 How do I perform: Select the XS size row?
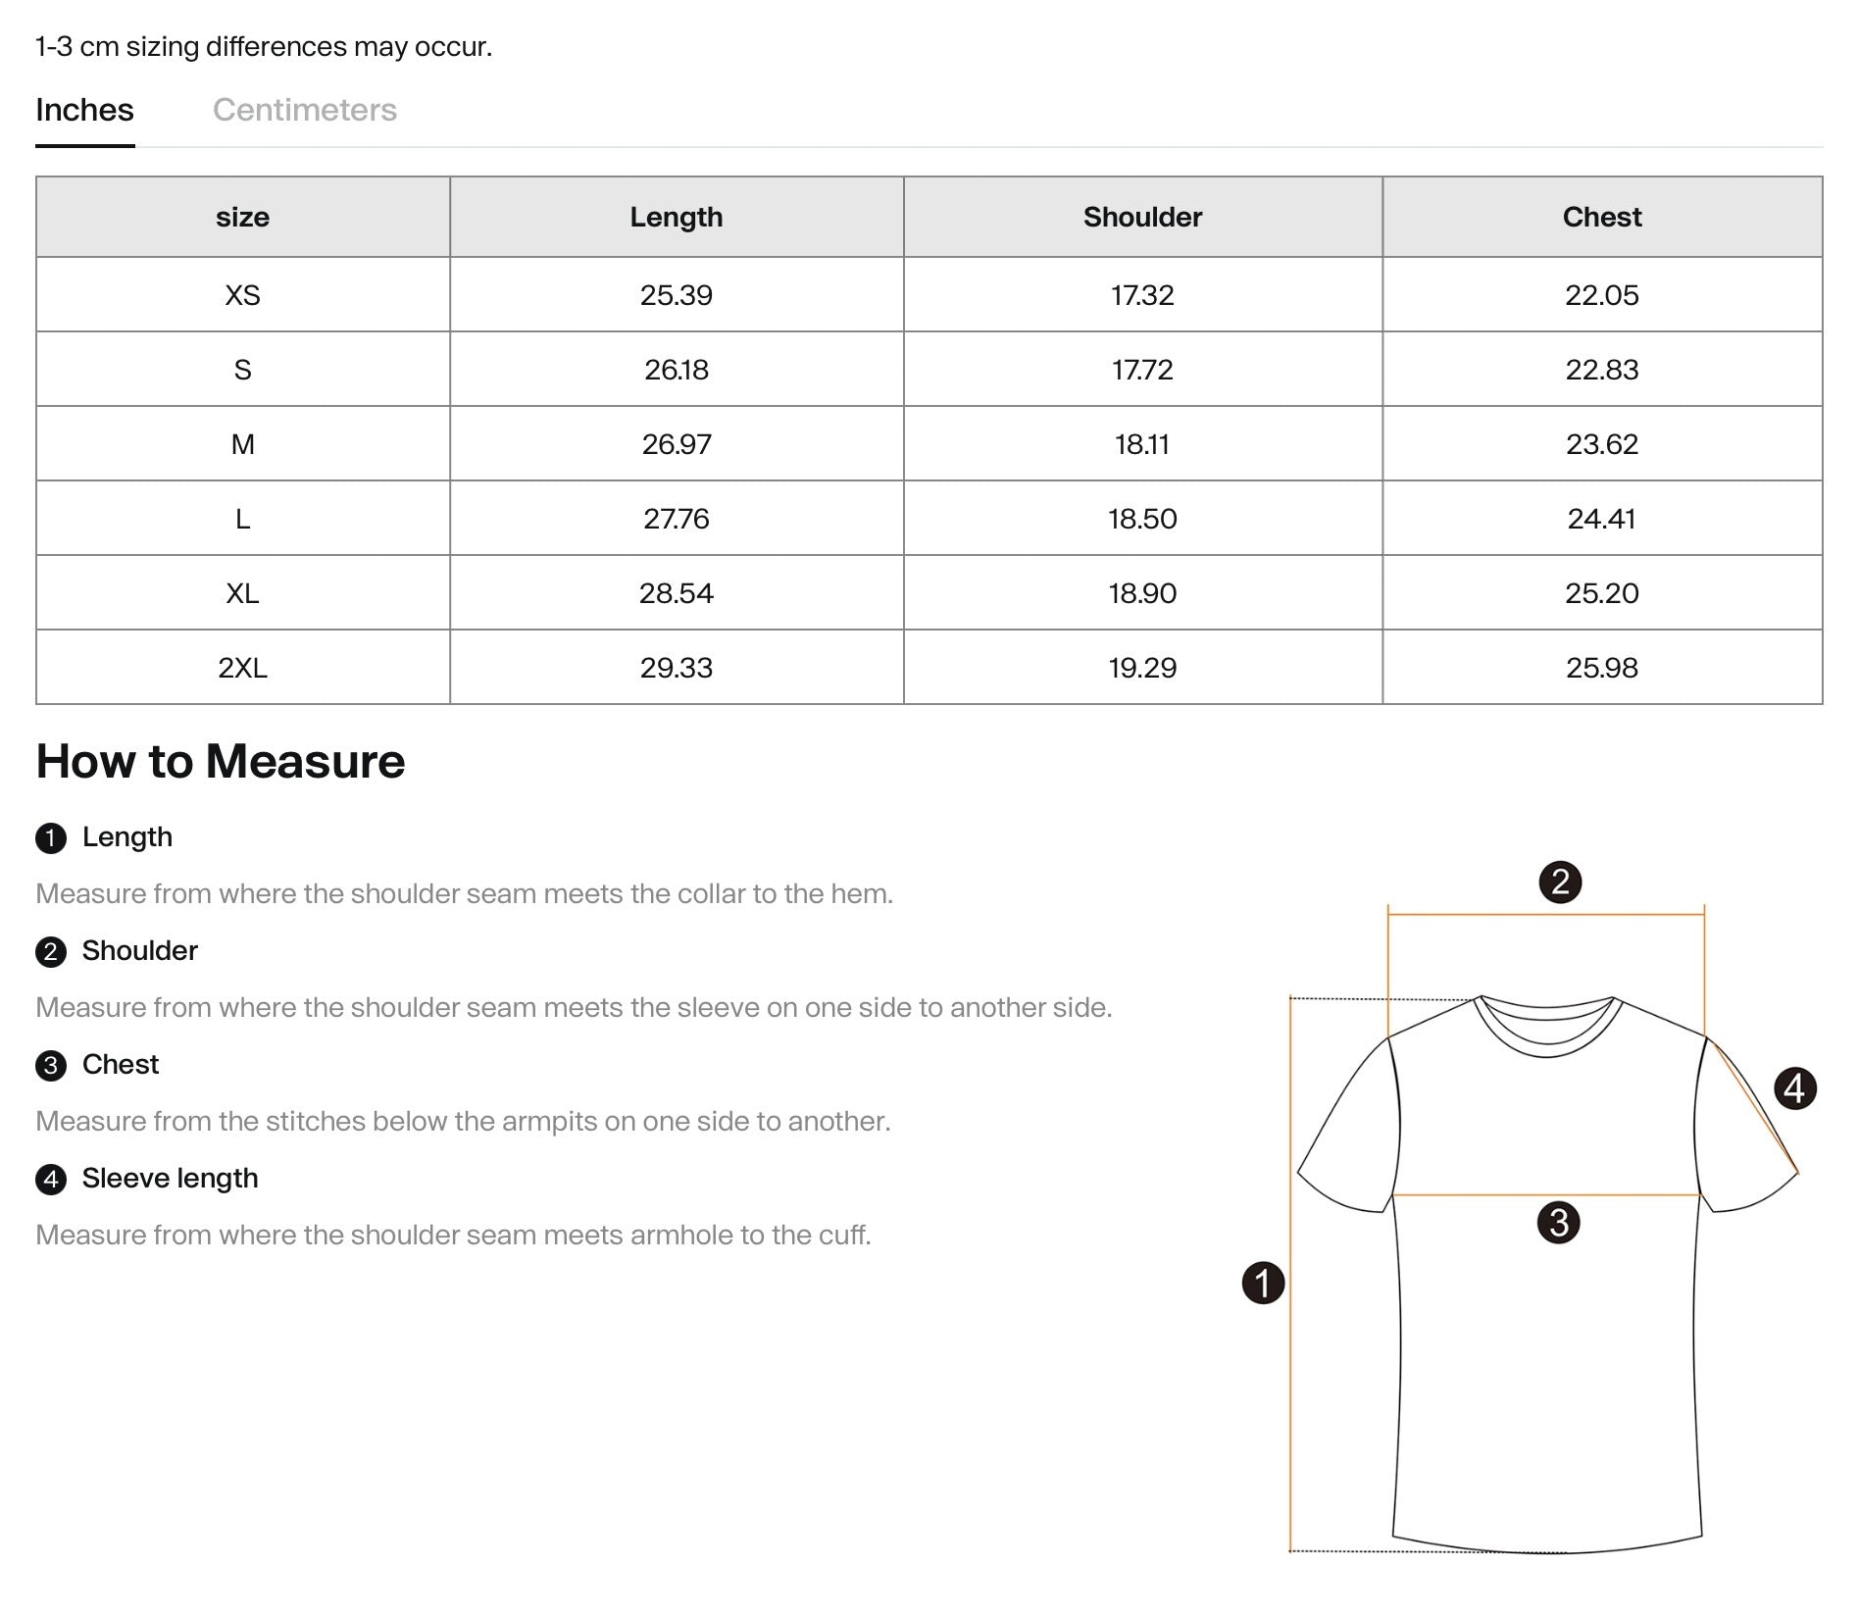click(243, 293)
